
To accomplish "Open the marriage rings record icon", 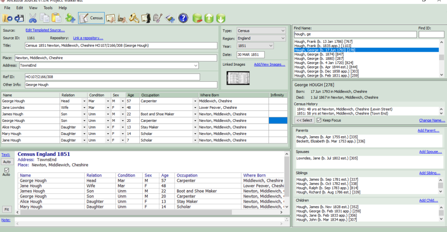I will click(134, 18).
